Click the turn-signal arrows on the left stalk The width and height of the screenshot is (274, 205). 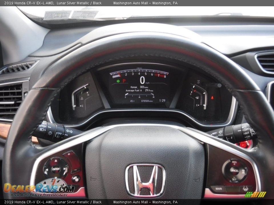70,131
